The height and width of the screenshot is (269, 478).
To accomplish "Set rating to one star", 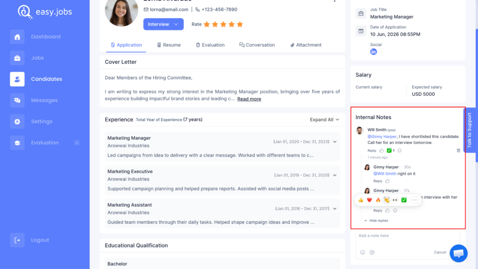I will tap(207, 24).
